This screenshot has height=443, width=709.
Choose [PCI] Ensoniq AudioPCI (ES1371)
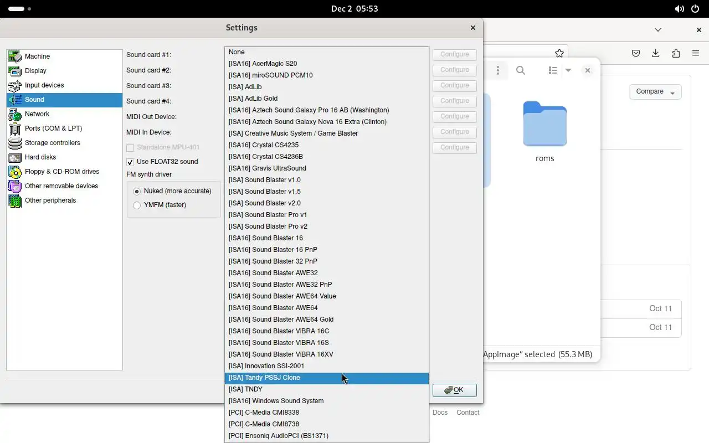coord(327,436)
